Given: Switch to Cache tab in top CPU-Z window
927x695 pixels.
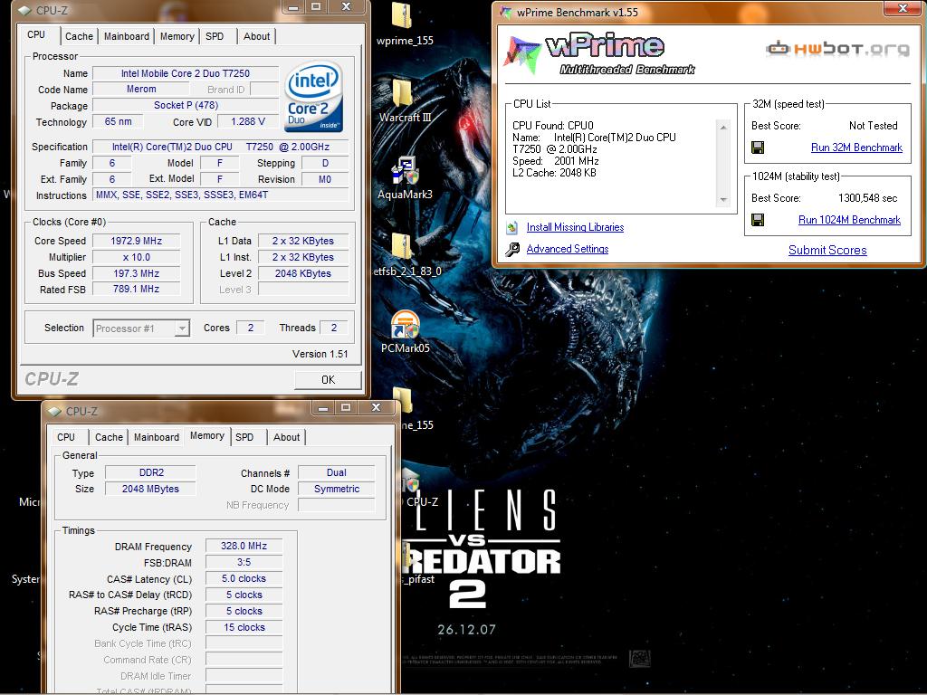Looking at the screenshot, I should point(80,36).
